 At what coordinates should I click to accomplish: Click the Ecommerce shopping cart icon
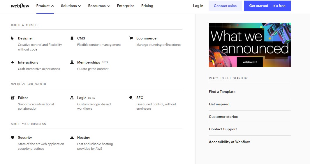(x=131, y=38)
